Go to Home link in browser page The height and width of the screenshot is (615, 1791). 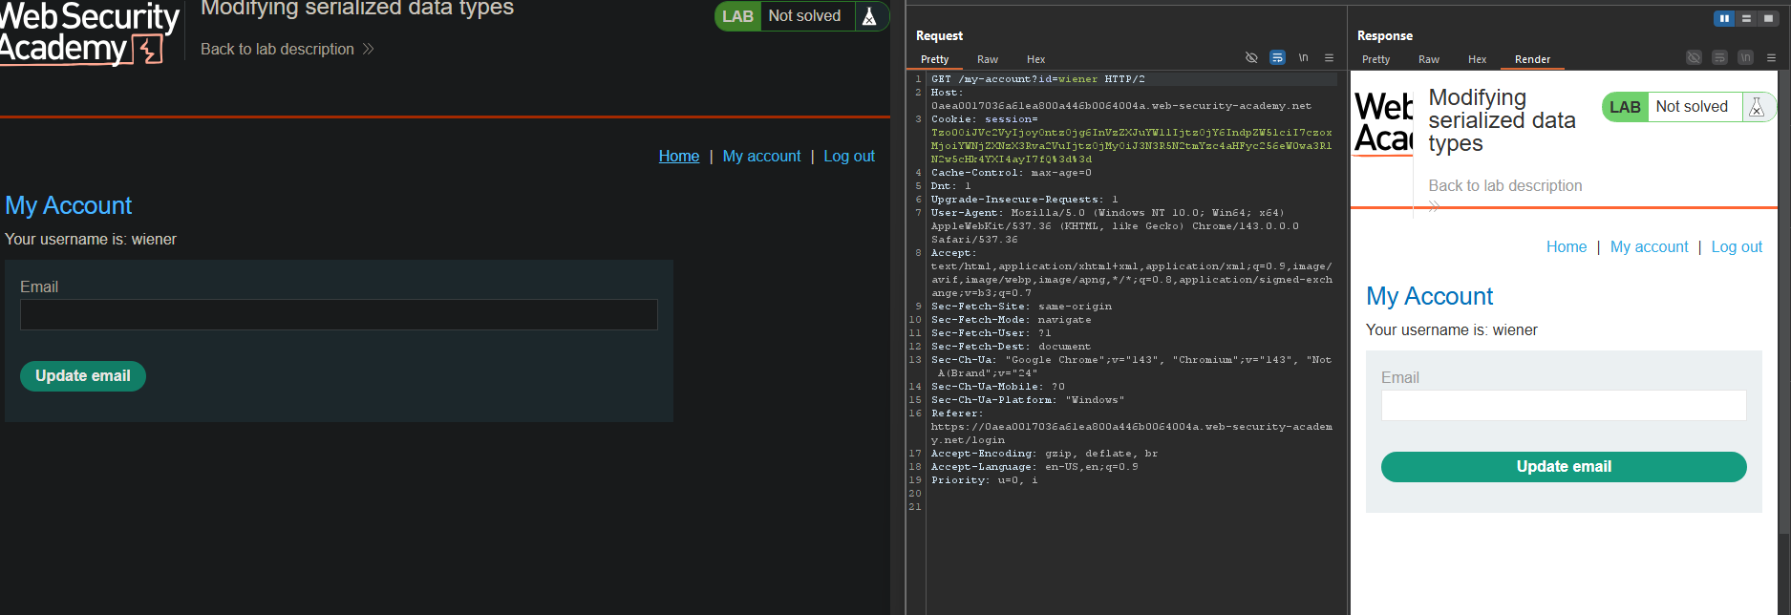679,156
